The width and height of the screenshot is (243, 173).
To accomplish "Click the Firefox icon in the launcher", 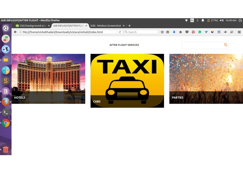I will click(6, 102).
